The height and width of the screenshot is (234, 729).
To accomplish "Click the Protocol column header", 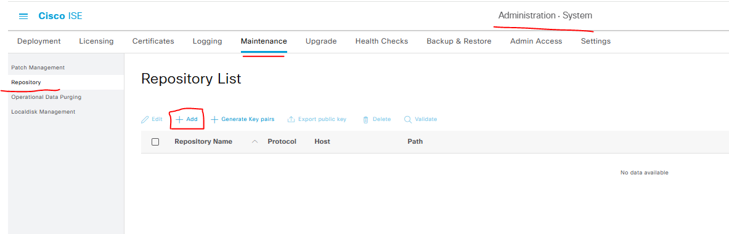I will 282,141.
